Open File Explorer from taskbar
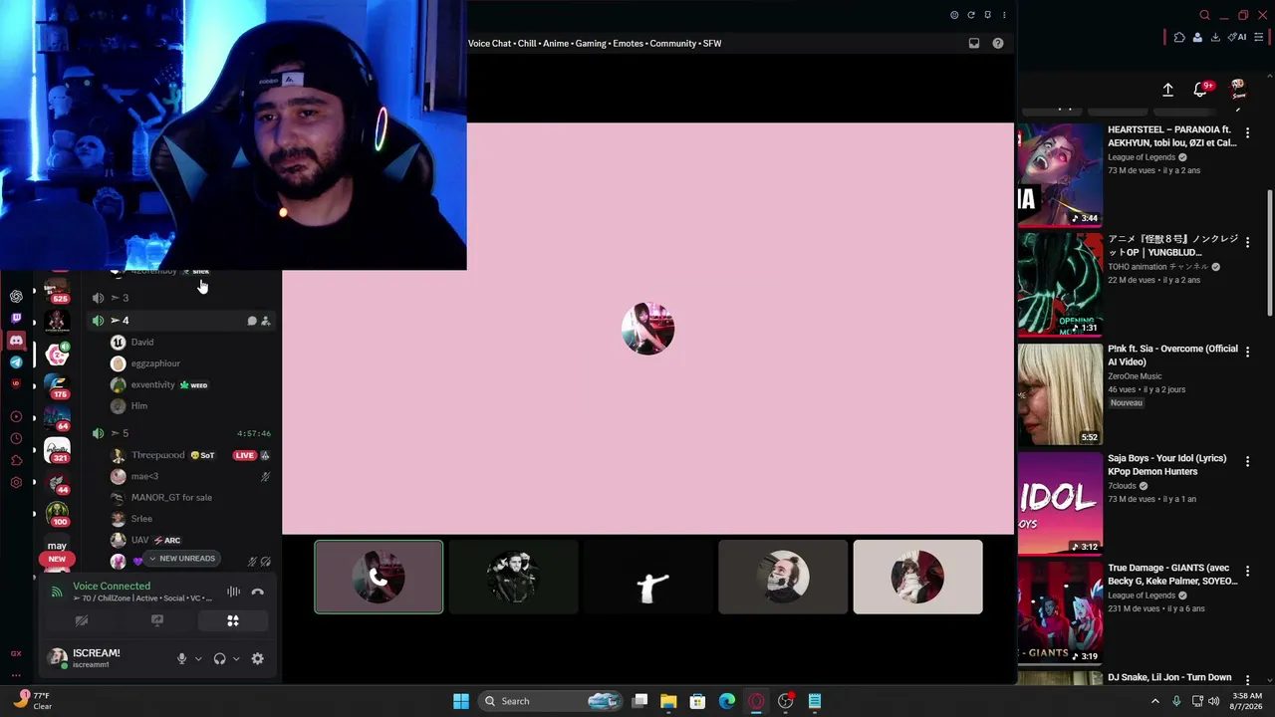Viewport: 1275px width, 717px height. pyautogui.click(x=668, y=701)
